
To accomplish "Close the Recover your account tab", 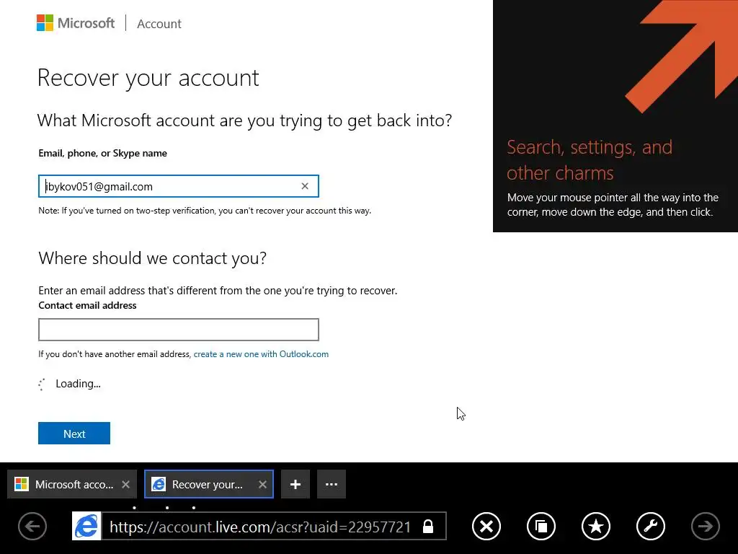I will click(262, 484).
